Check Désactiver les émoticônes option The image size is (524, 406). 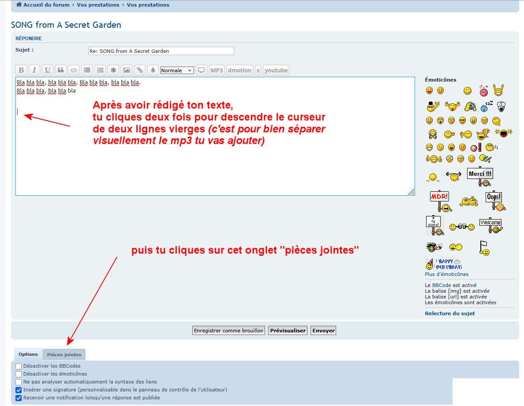pos(19,374)
